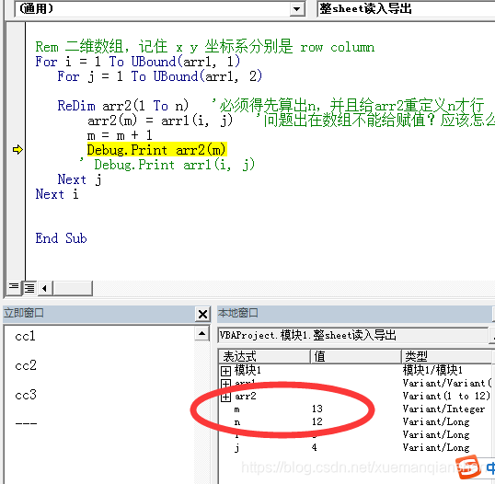495x484 pixels.
Task: Expand the arr1 variable node
Action: click(x=225, y=384)
